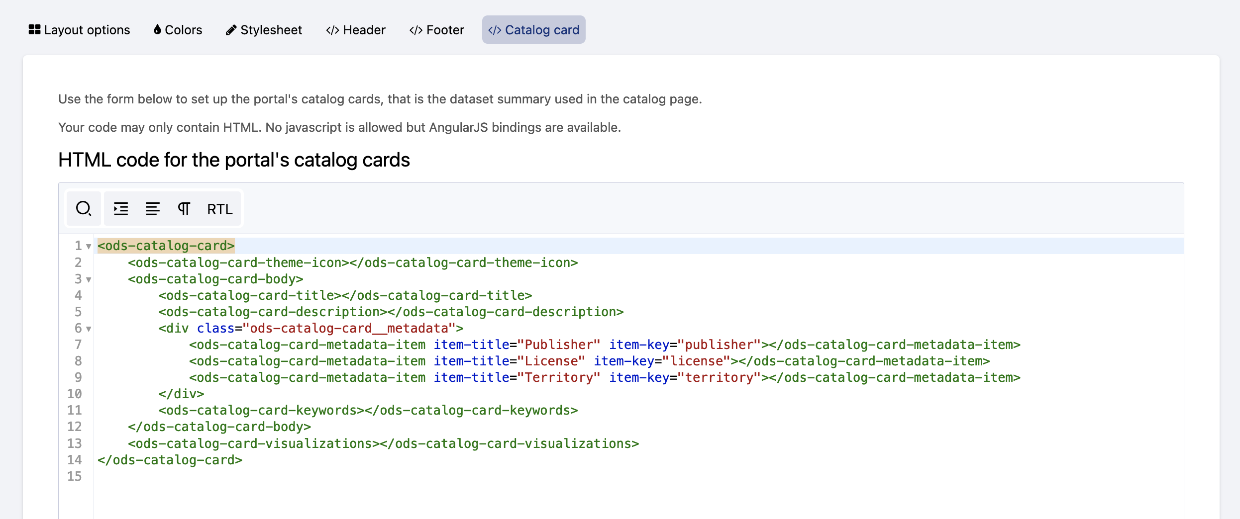Collapse the ods-catalog-card-body fold on line 3

[89, 280]
